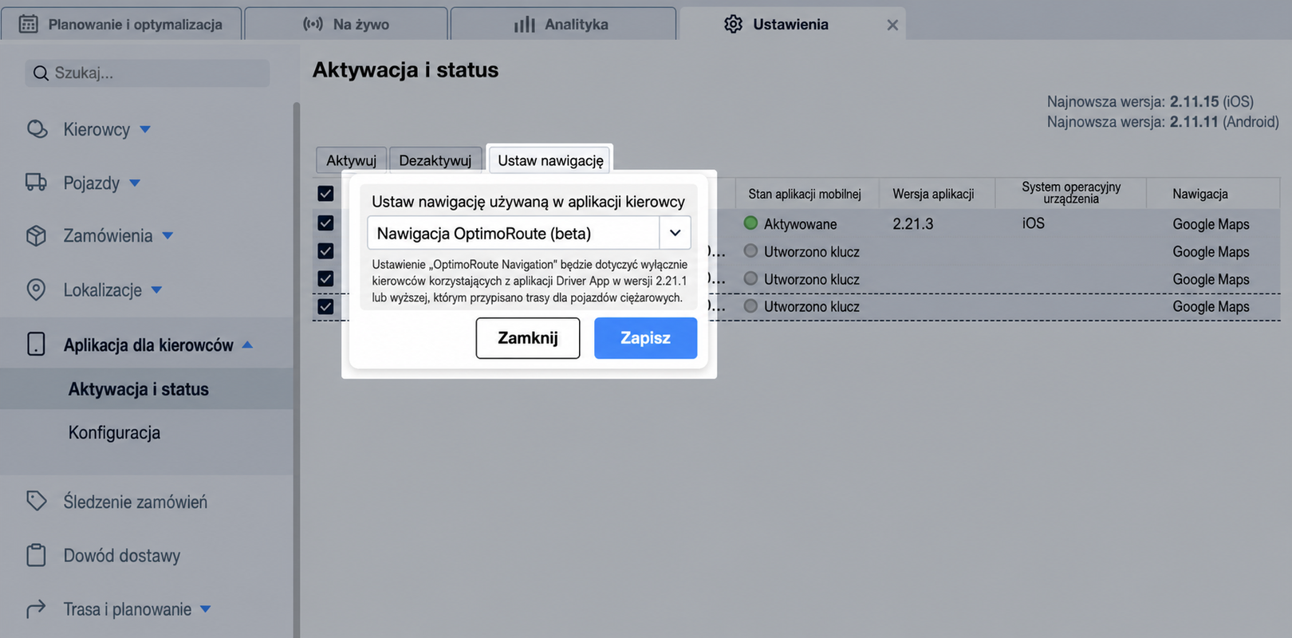Click the Nawigacja column header

(1199, 194)
